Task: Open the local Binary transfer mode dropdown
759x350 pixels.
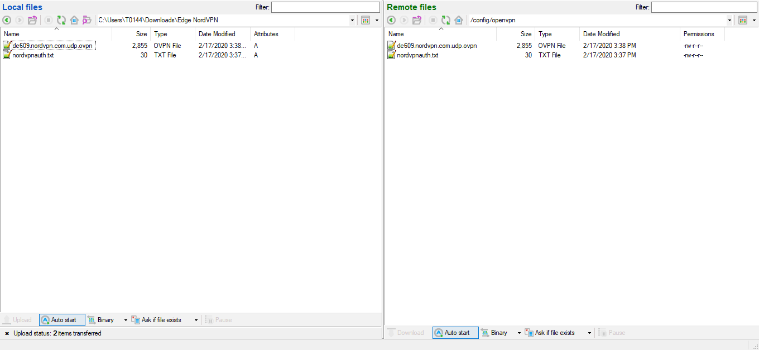Action: [126, 320]
